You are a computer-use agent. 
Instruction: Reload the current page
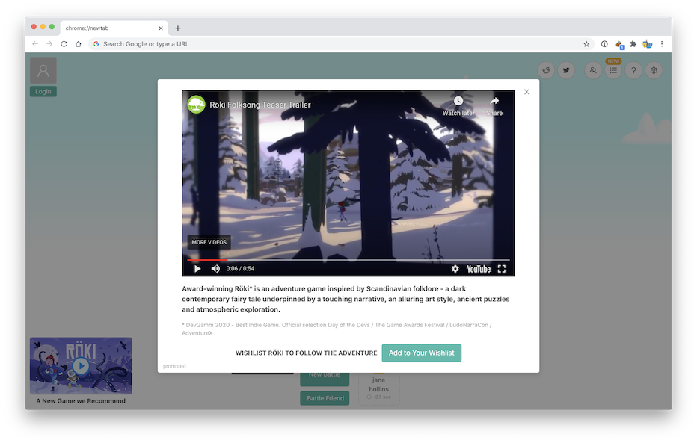click(x=64, y=44)
